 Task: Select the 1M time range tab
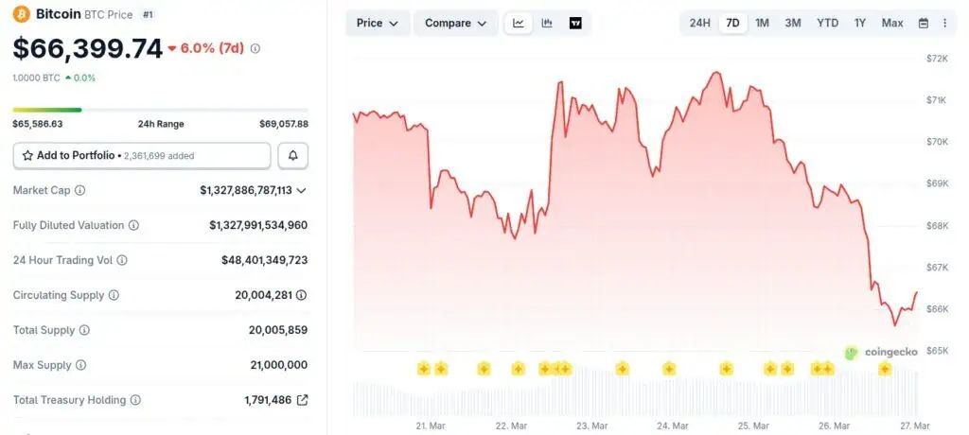[x=762, y=23]
